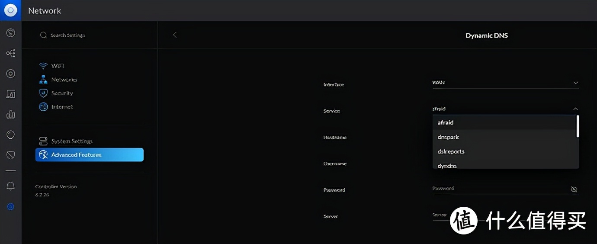The width and height of the screenshot is (597, 244).
Task: Click the Password input field
Action: [506, 189]
